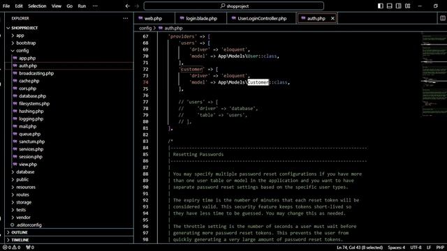This screenshot has width=447, height=251.
Task: Split the editor with the top-right icon
Action: [442, 18]
